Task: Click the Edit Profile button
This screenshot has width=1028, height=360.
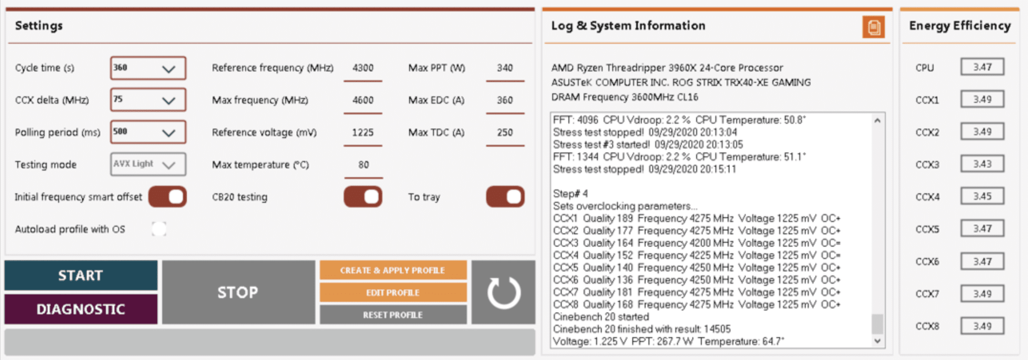Action: click(x=392, y=292)
